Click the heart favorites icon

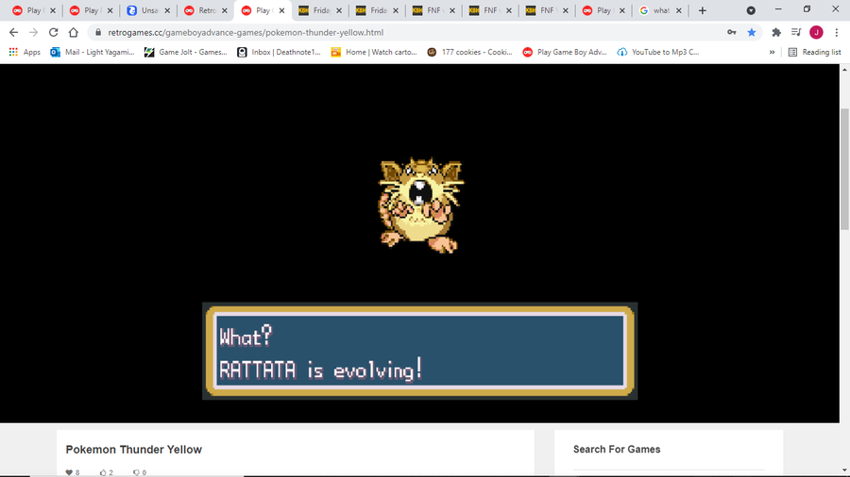pyautogui.click(x=69, y=472)
